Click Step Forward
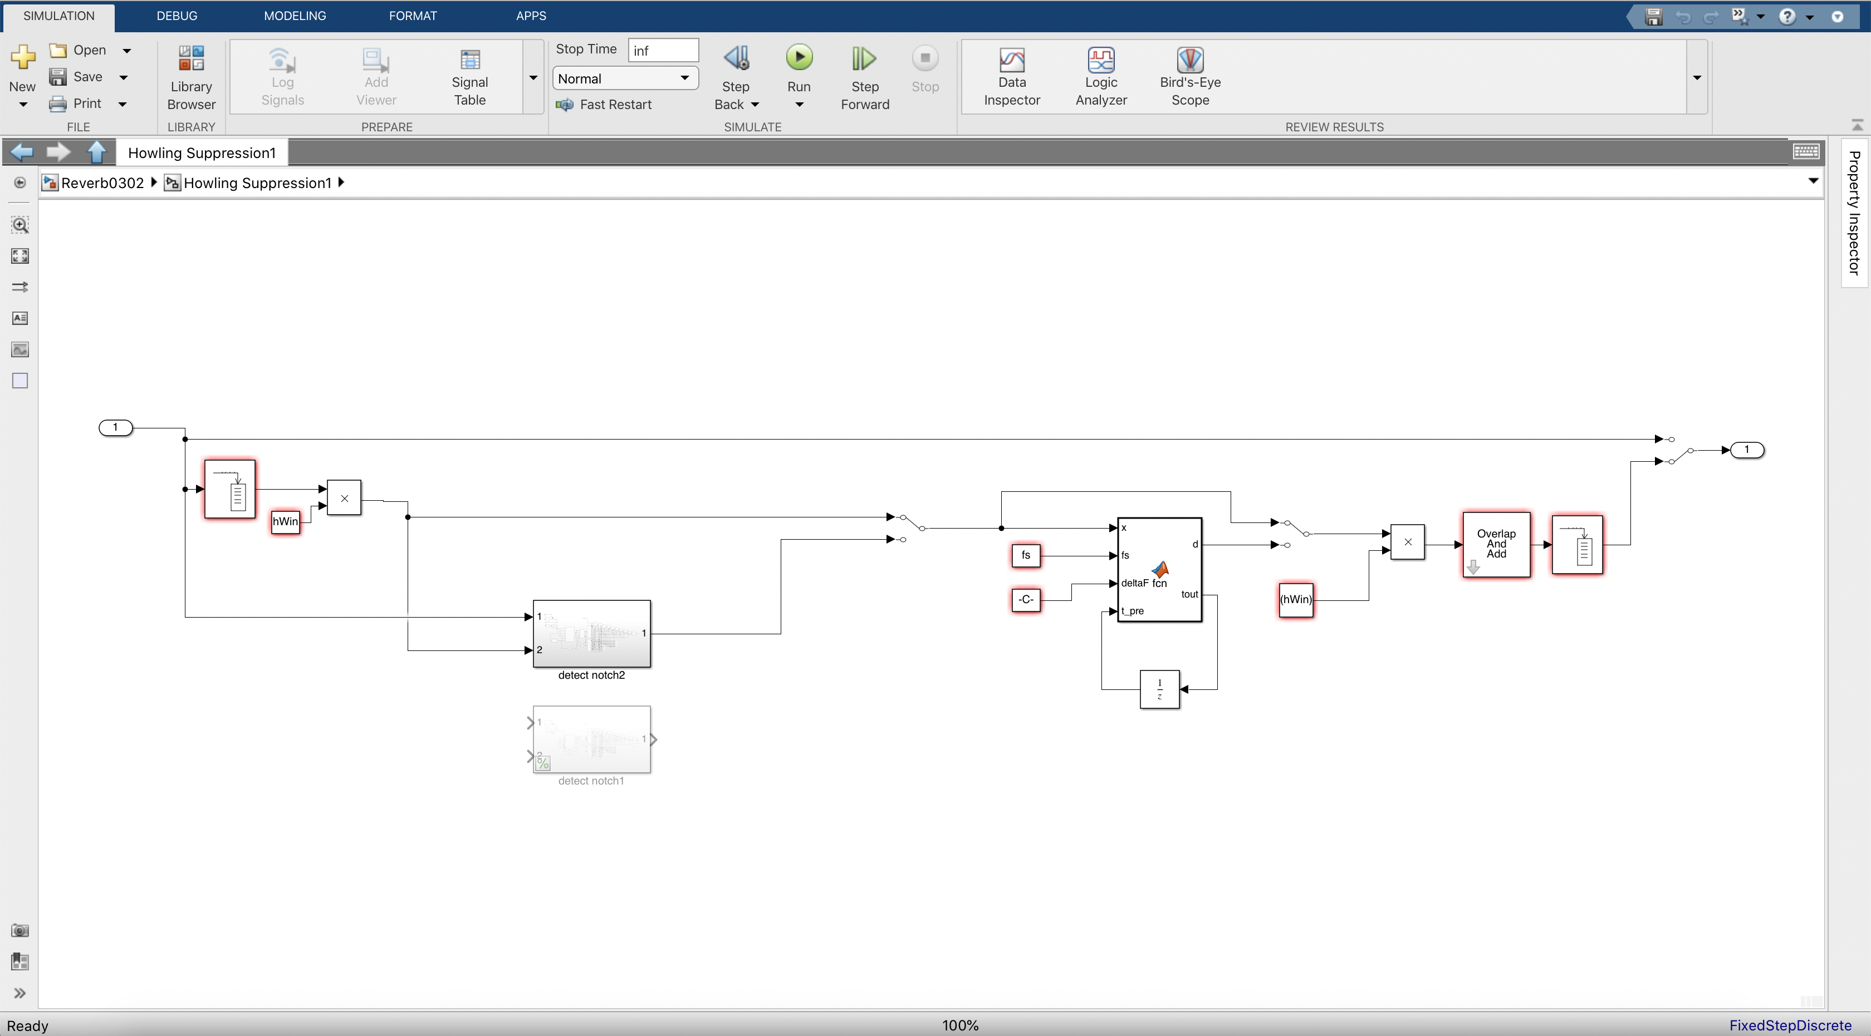 pyautogui.click(x=864, y=77)
